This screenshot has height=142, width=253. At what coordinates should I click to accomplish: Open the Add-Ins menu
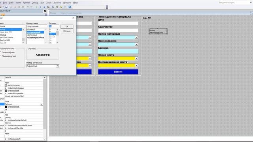(x=57, y=3)
